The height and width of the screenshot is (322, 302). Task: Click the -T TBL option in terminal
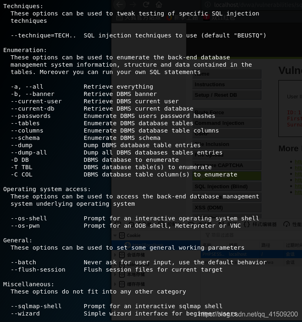[22, 167]
